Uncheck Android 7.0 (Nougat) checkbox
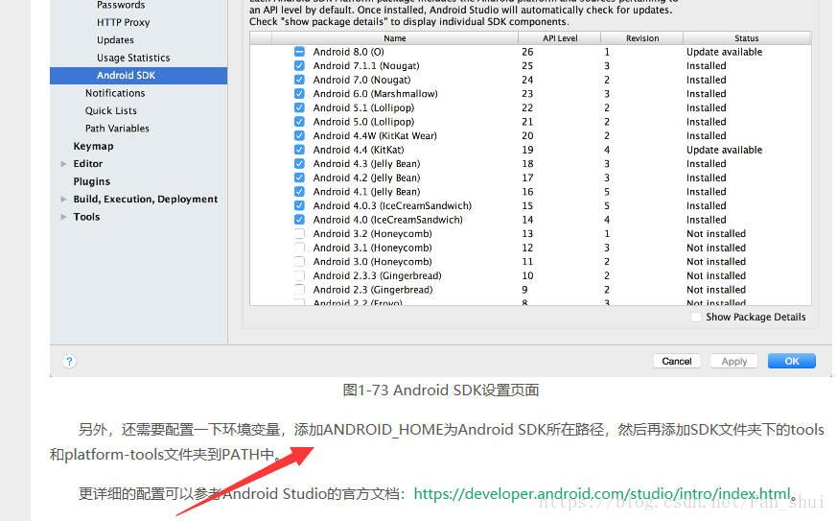Viewport: 837px width, 521px height. pyautogui.click(x=299, y=80)
